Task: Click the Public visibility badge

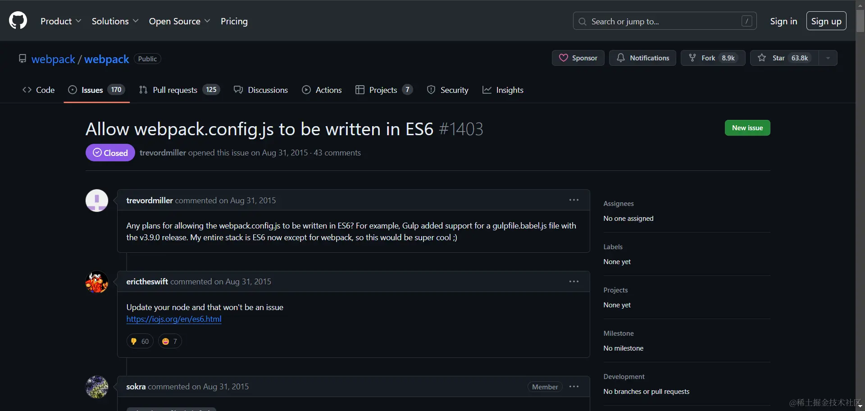Action: 147,59
